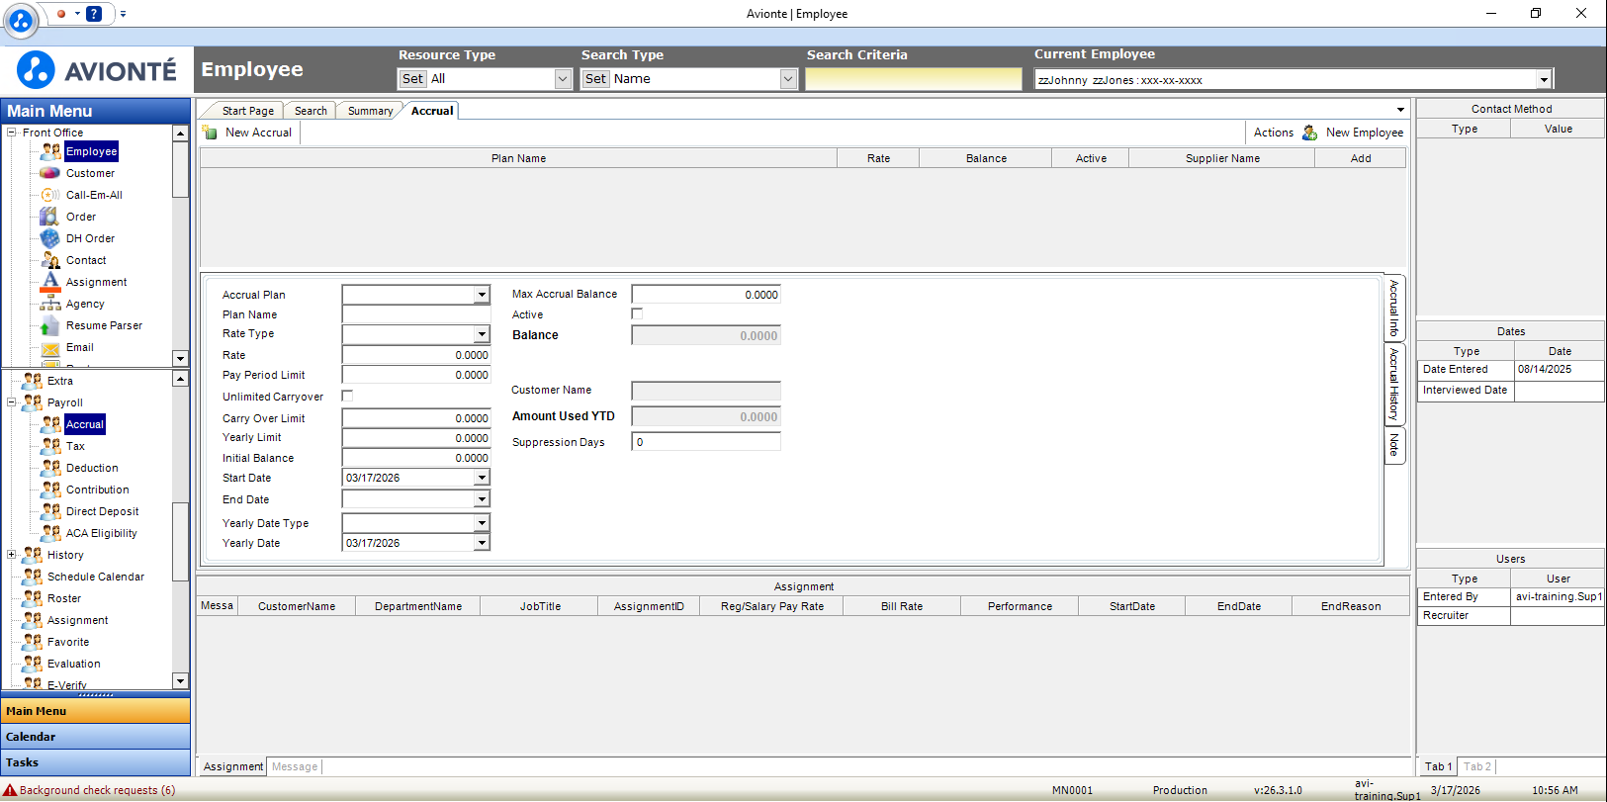The width and height of the screenshot is (1607, 802).
Task: Click the Set button for Resource Type
Action: click(x=412, y=79)
